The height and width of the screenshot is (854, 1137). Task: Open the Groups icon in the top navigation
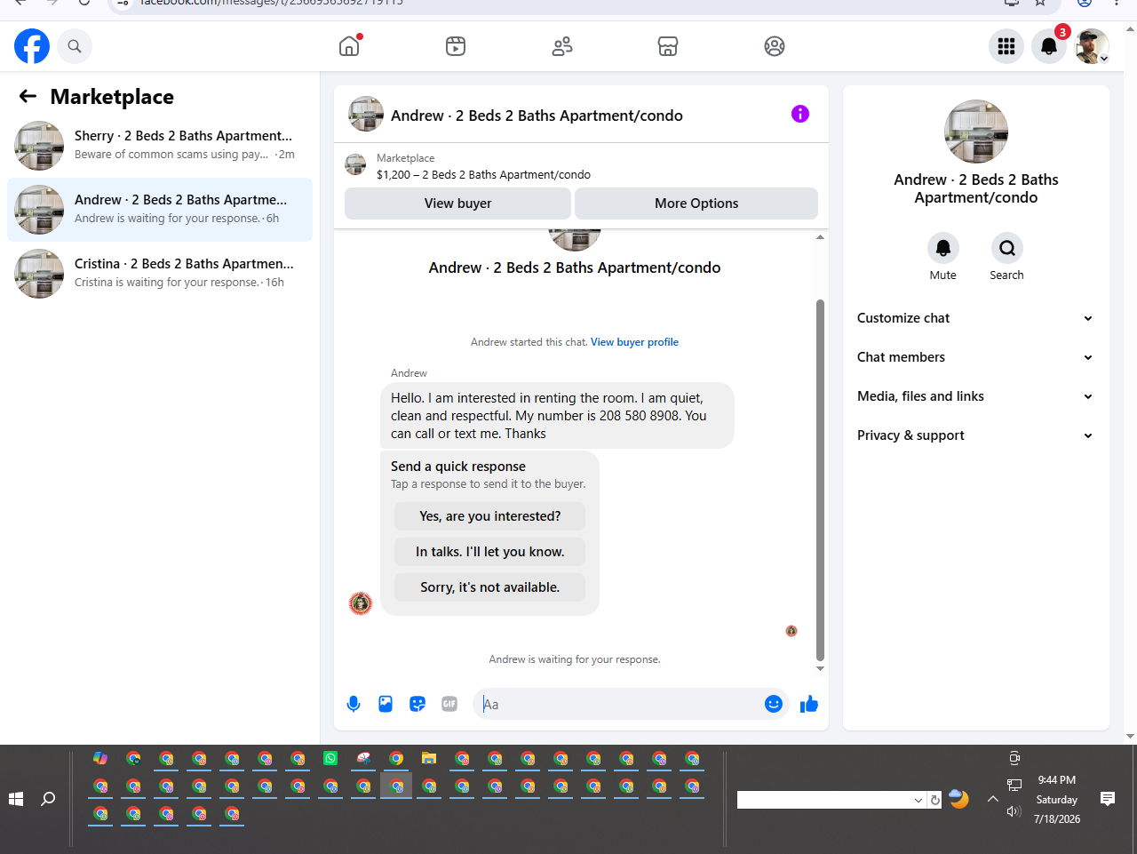click(775, 46)
